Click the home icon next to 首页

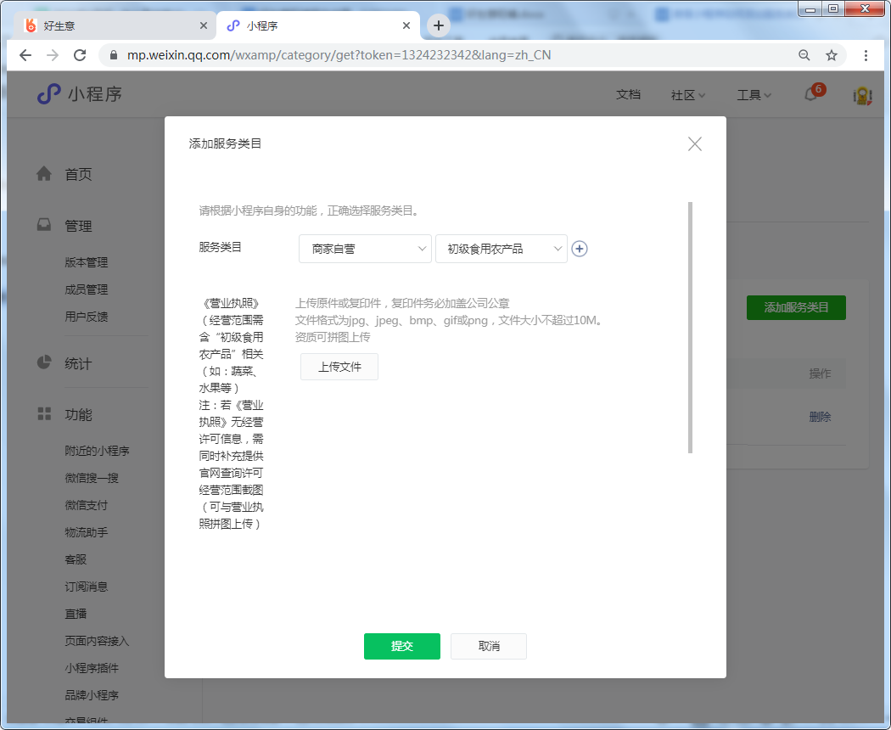click(44, 173)
